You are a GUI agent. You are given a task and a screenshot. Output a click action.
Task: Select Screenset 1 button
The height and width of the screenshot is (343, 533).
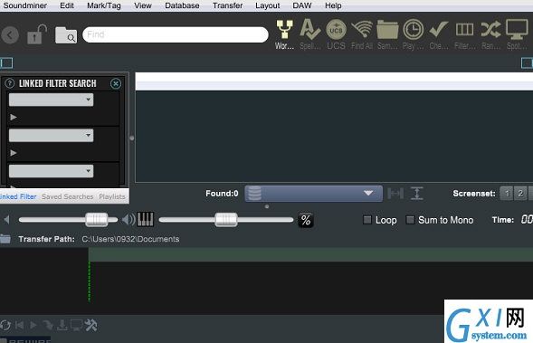pos(507,194)
